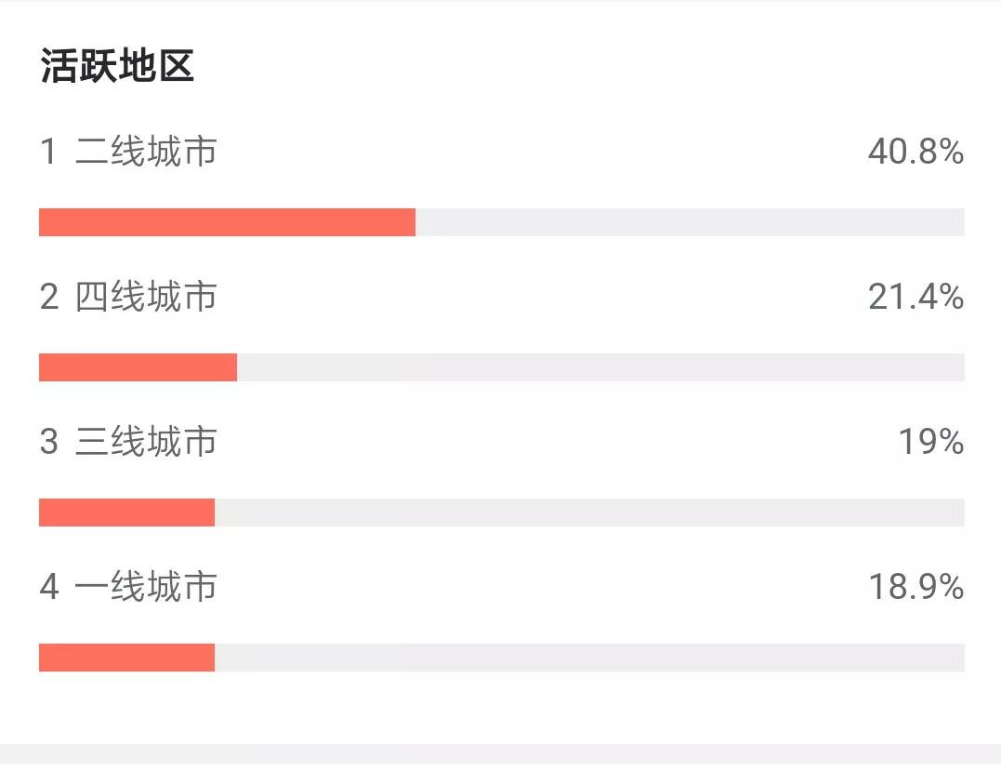Click the gray unfilled bar portion for 三线城市
The height and width of the screenshot is (772, 1001).
[589, 512]
